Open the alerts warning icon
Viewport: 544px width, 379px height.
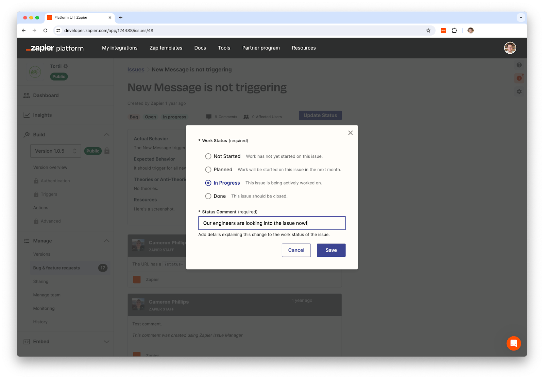[x=519, y=78]
